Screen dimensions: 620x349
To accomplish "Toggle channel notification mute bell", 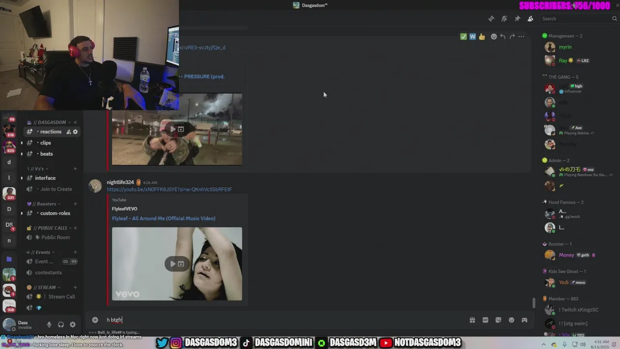I will 504,18.
